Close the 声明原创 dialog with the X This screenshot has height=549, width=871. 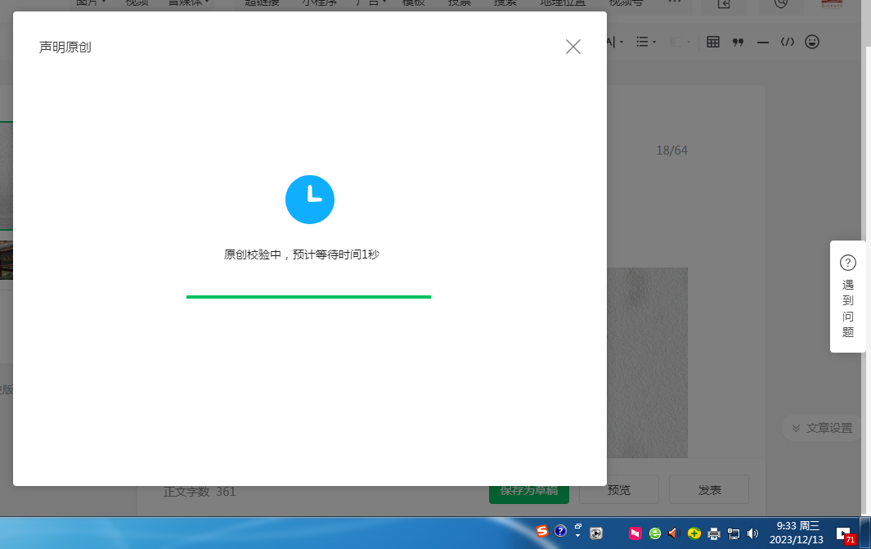pos(572,47)
